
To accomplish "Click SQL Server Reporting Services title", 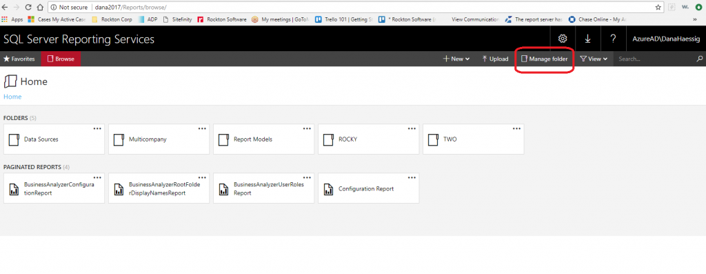I will tap(79, 39).
